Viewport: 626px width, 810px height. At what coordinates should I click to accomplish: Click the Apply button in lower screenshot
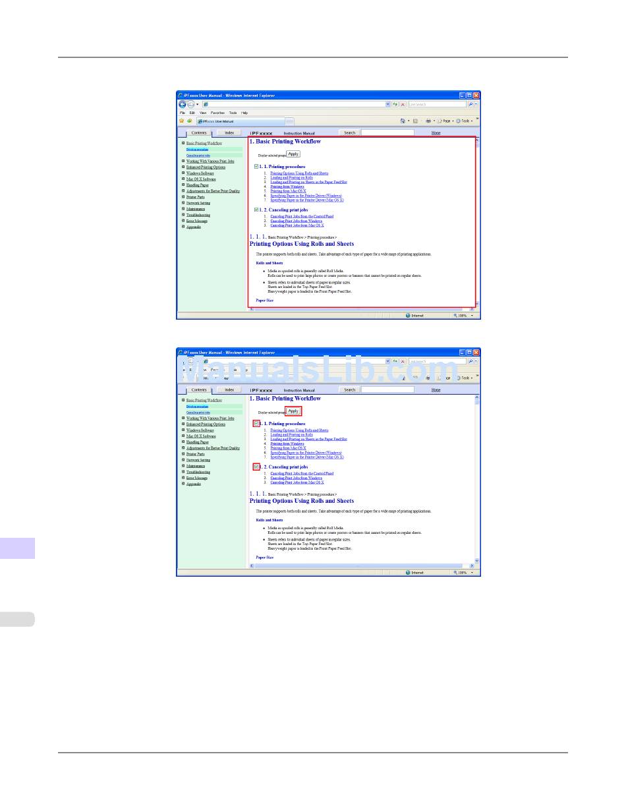pos(293,411)
